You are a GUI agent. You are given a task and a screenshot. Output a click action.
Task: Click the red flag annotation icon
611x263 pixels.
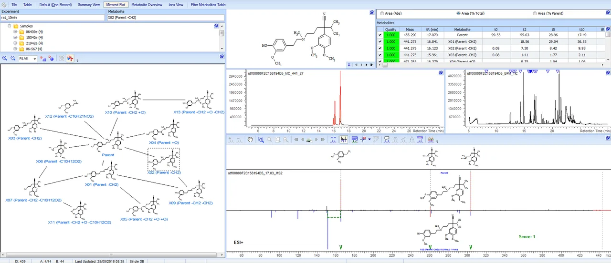(x=363, y=140)
